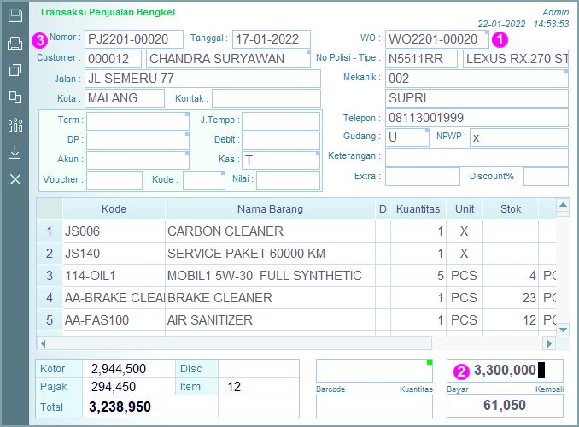Click the Discount% input field

pyautogui.click(x=546, y=177)
